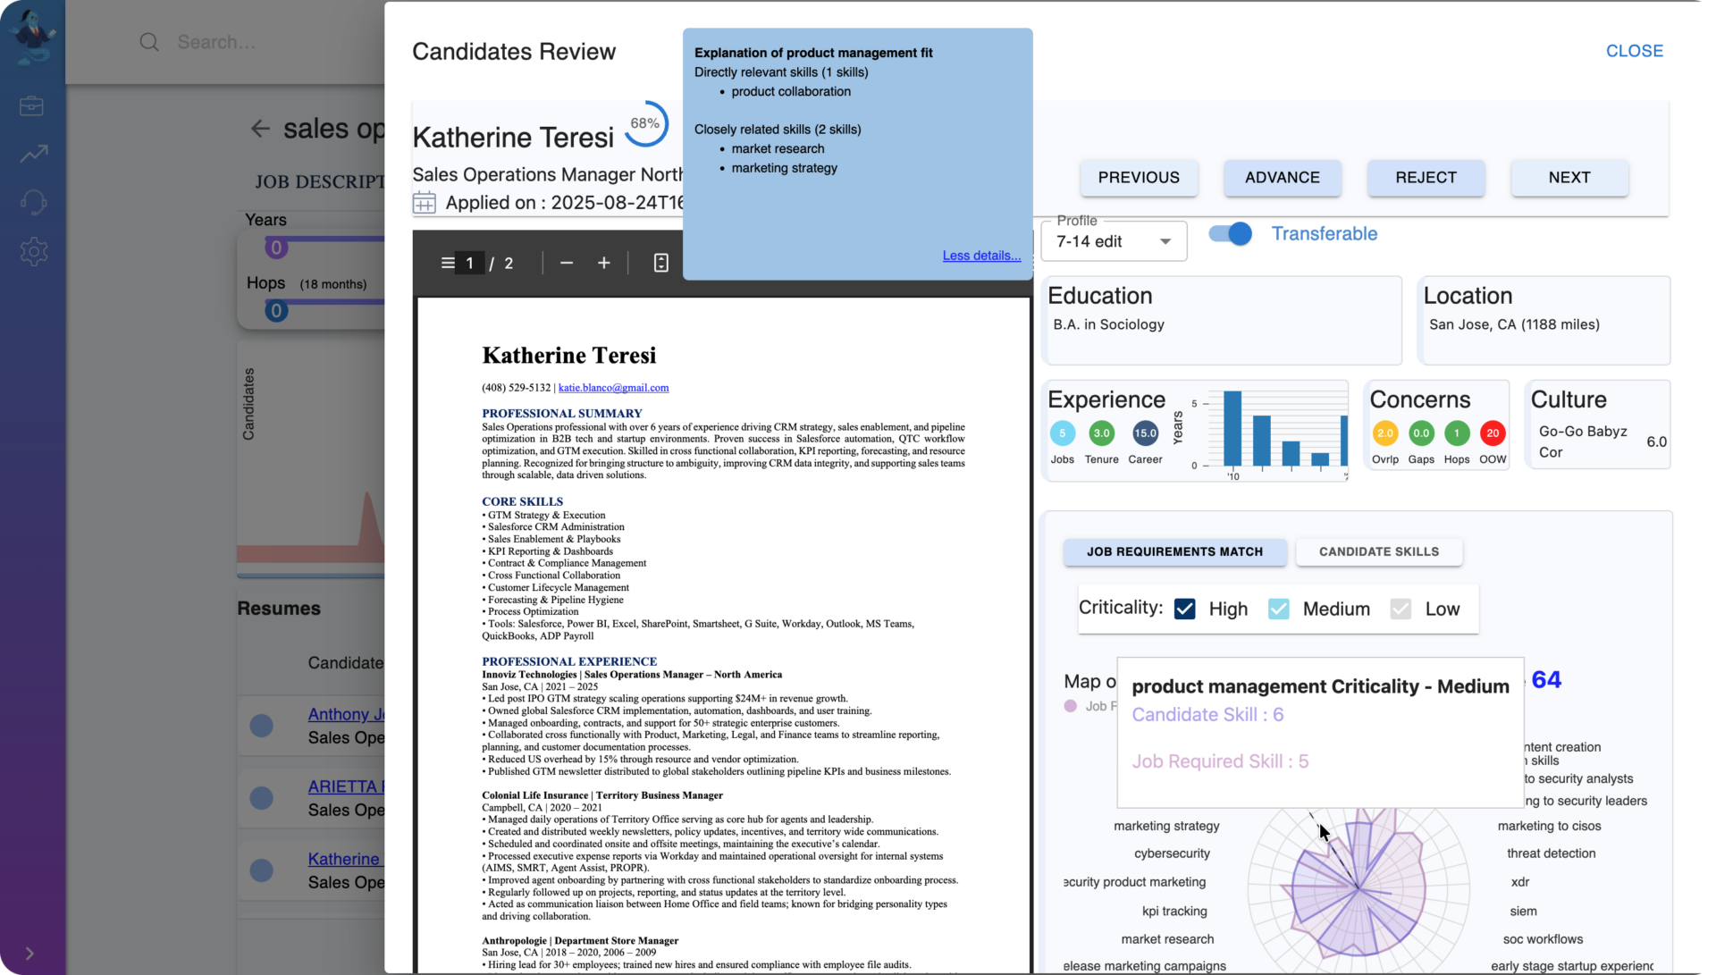Open the briefcase jobs icon in sidebar
Viewport: 1716px width, 975px height.
(x=32, y=106)
